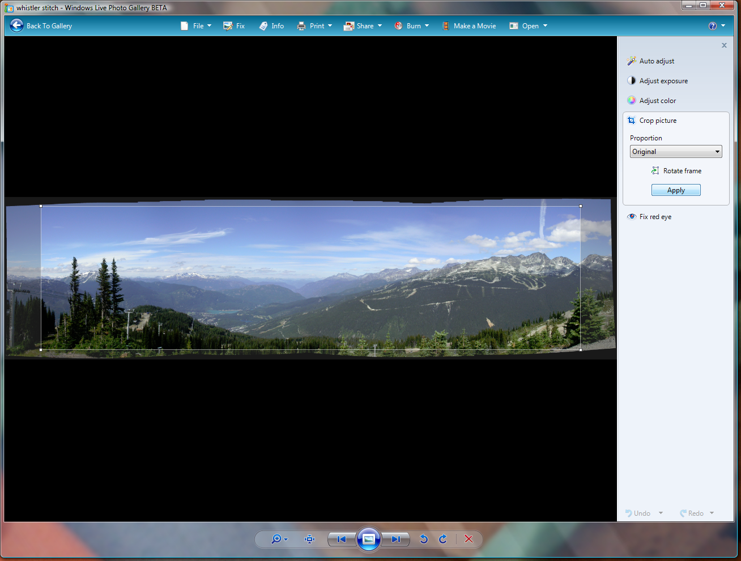Click the top-right crop handle
The height and width of the screenshot is (561, 741).
click(x=581, y=206)
